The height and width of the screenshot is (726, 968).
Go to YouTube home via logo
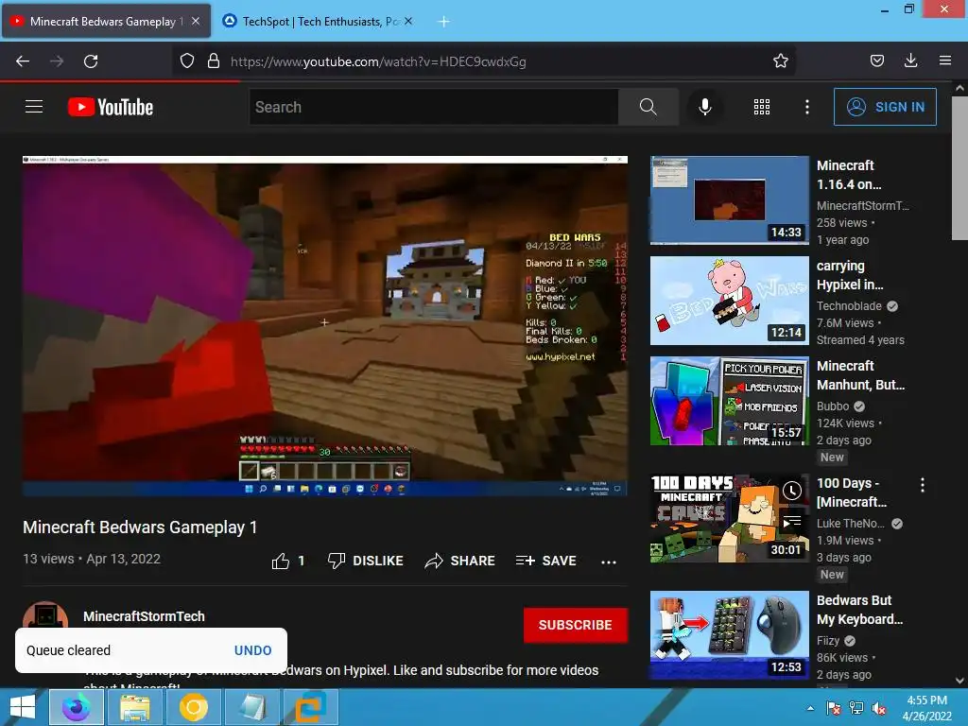111,107
